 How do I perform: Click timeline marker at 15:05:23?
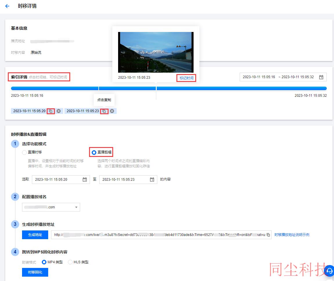[156, 88]
